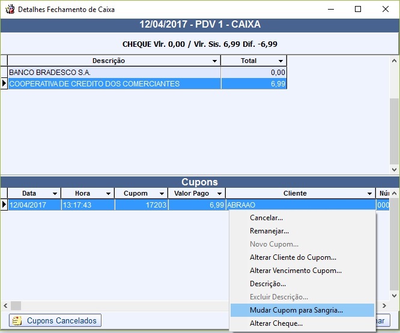Expand the Valor Pago column dropdown

220,194
